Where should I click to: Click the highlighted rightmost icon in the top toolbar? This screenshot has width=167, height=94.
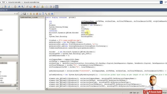click(57, 7)
